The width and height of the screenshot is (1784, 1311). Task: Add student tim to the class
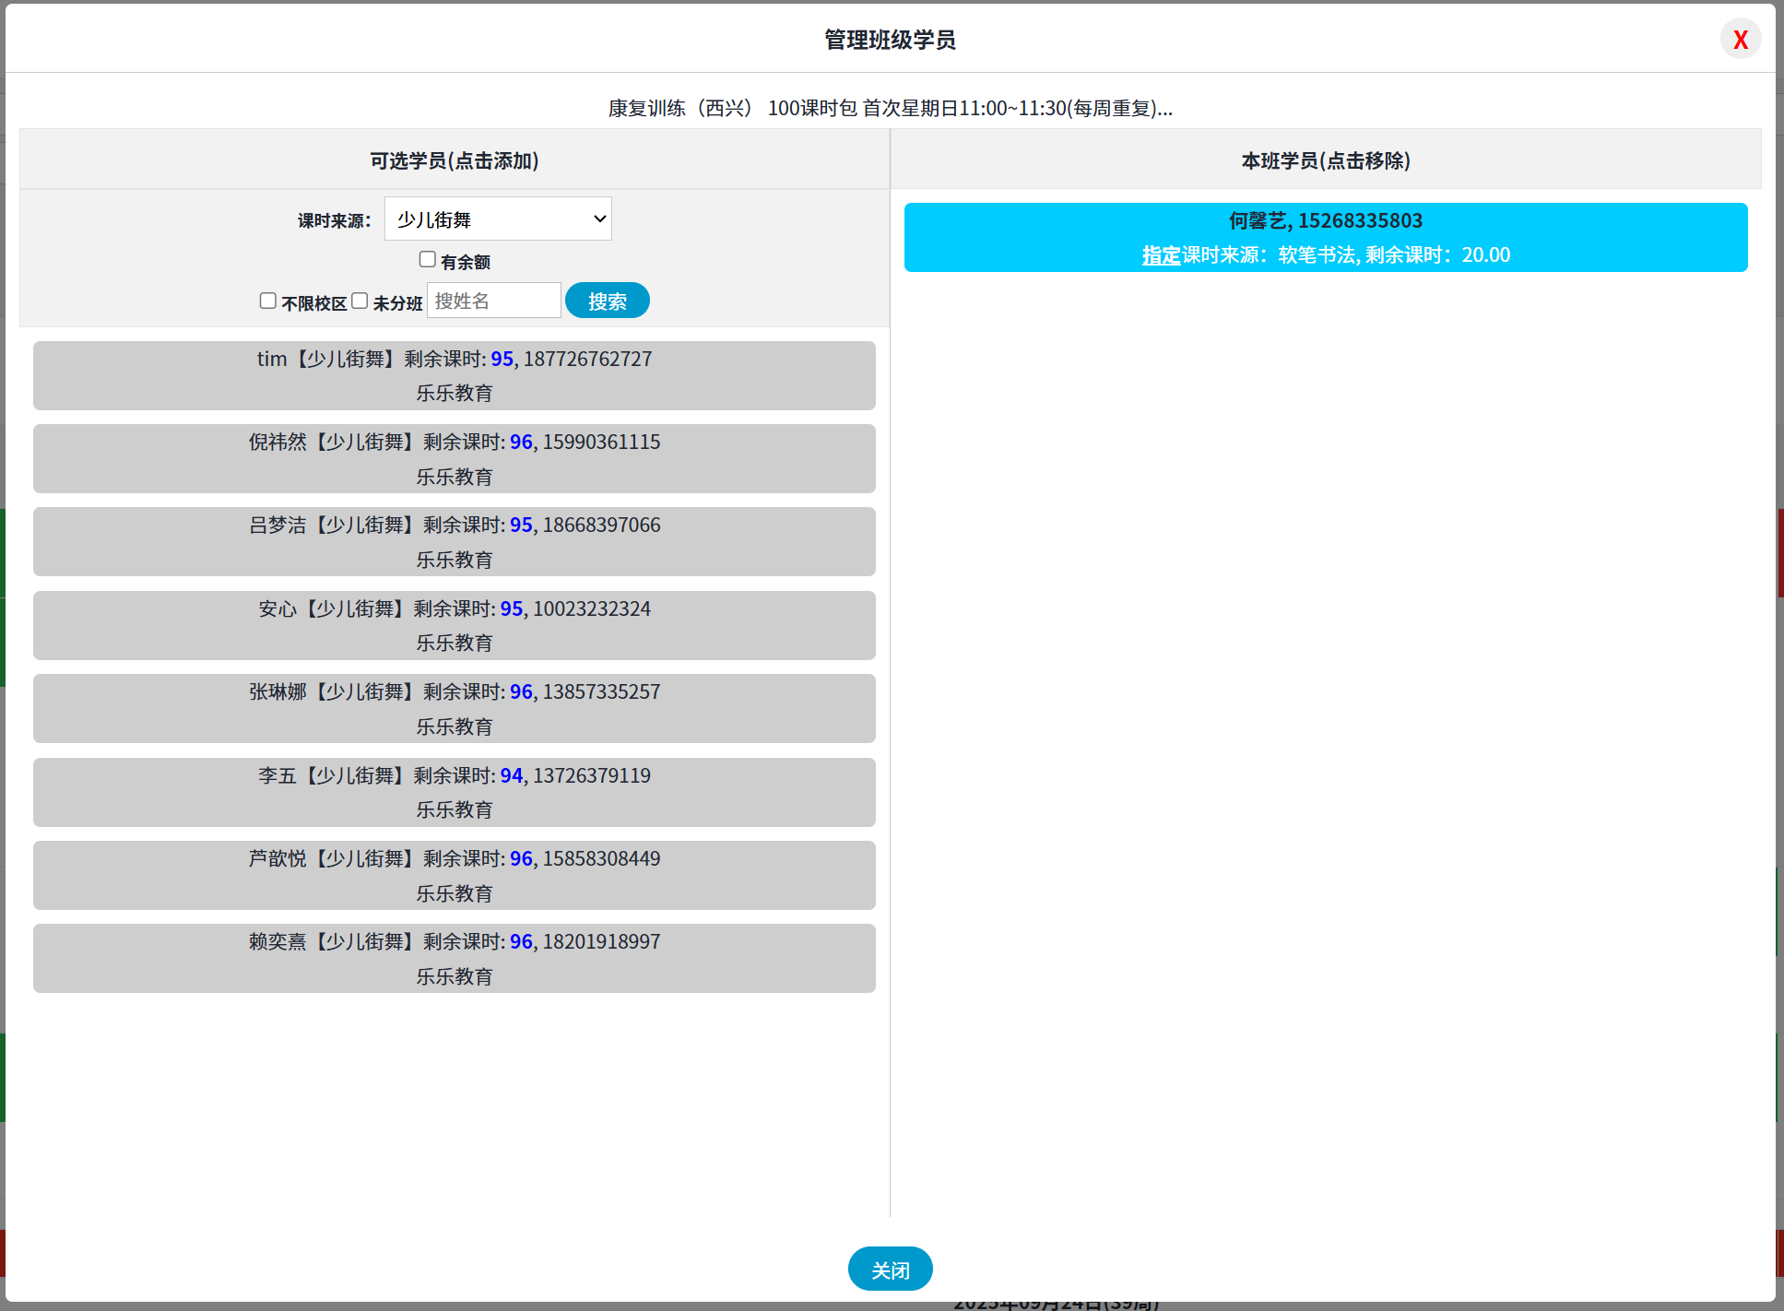(x=454, y=375)
